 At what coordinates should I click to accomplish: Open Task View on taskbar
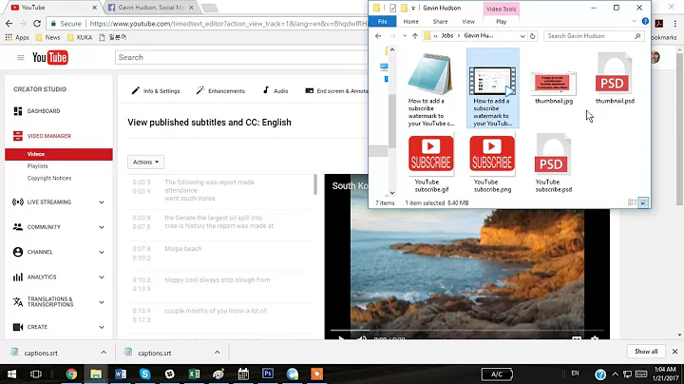coord(36,374)
